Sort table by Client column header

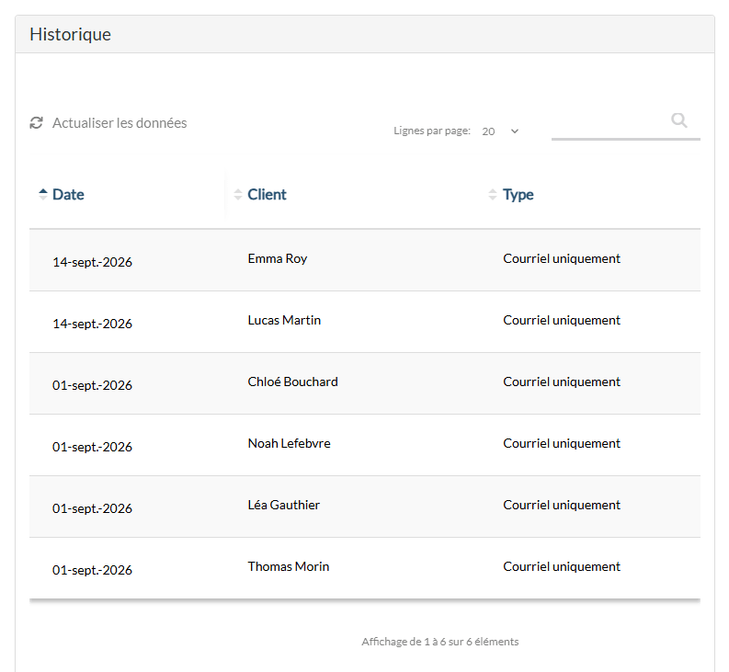(x=267, y=194)
